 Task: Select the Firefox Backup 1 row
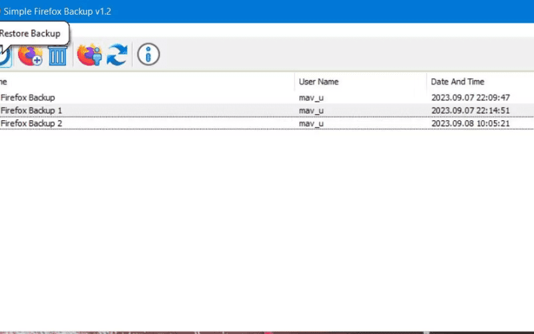267,110
